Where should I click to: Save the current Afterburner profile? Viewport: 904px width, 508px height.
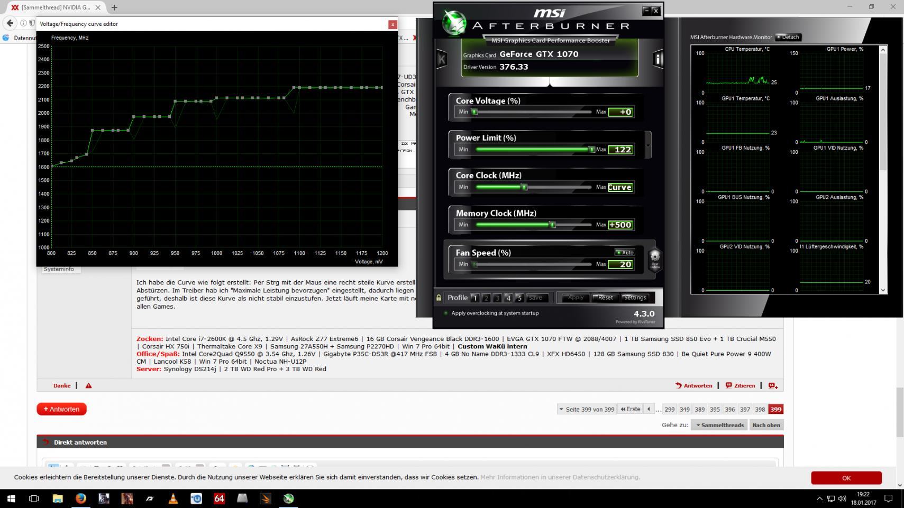[535, 298]
